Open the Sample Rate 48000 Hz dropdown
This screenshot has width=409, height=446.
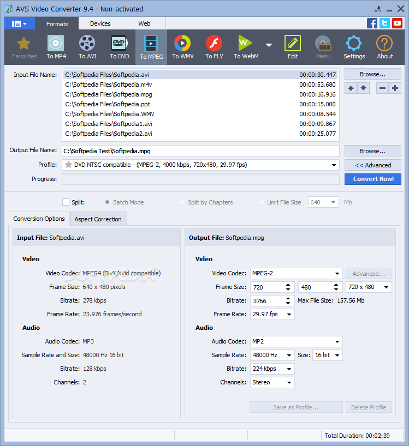coord(272,355)
